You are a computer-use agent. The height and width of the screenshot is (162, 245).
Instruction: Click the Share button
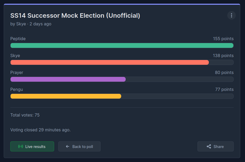[x=215, y=146]
